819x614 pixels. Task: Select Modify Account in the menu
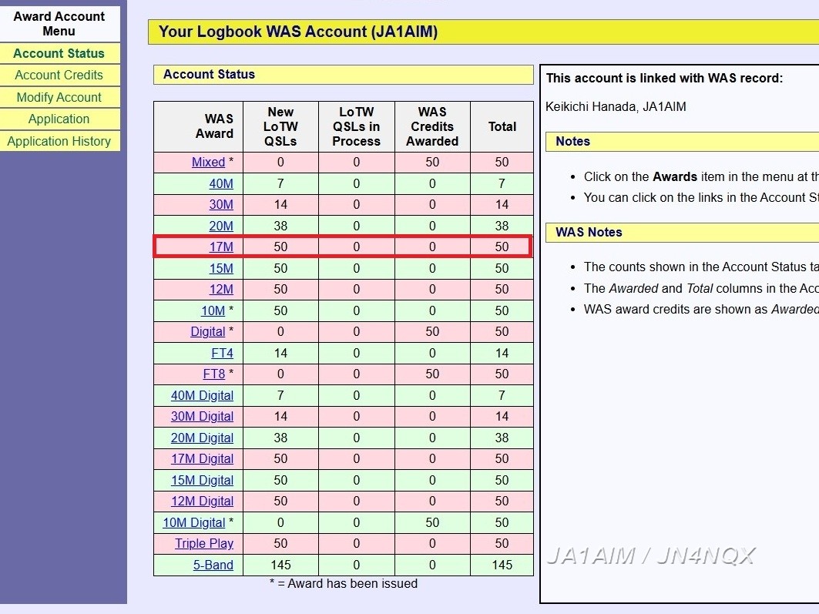pos(59,97)
